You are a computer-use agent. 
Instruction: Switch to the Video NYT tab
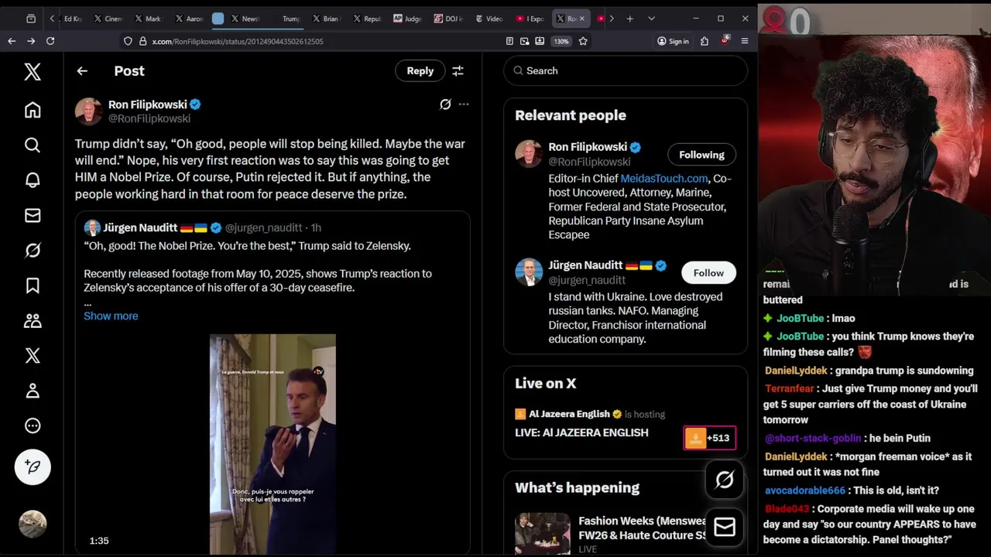489,19
